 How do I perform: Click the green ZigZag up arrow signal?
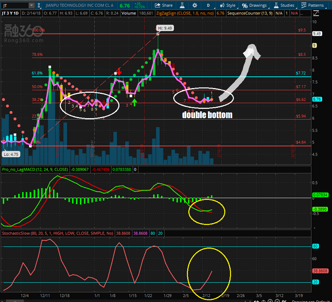coord(134,103)
